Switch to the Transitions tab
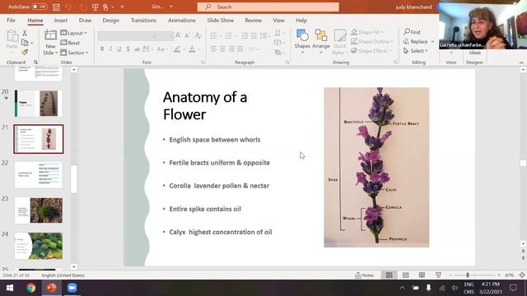Screen dimensions: 527x296 pyautogui.click(x=143, y=20)
